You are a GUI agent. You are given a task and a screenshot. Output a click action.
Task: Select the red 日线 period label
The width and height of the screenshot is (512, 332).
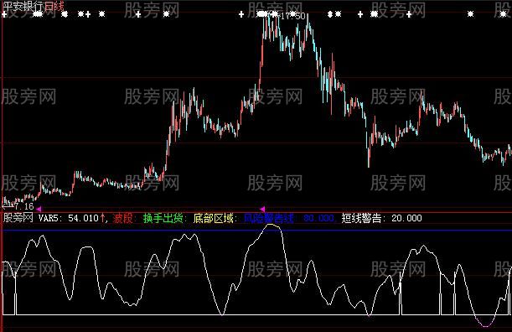pos(54,6)
